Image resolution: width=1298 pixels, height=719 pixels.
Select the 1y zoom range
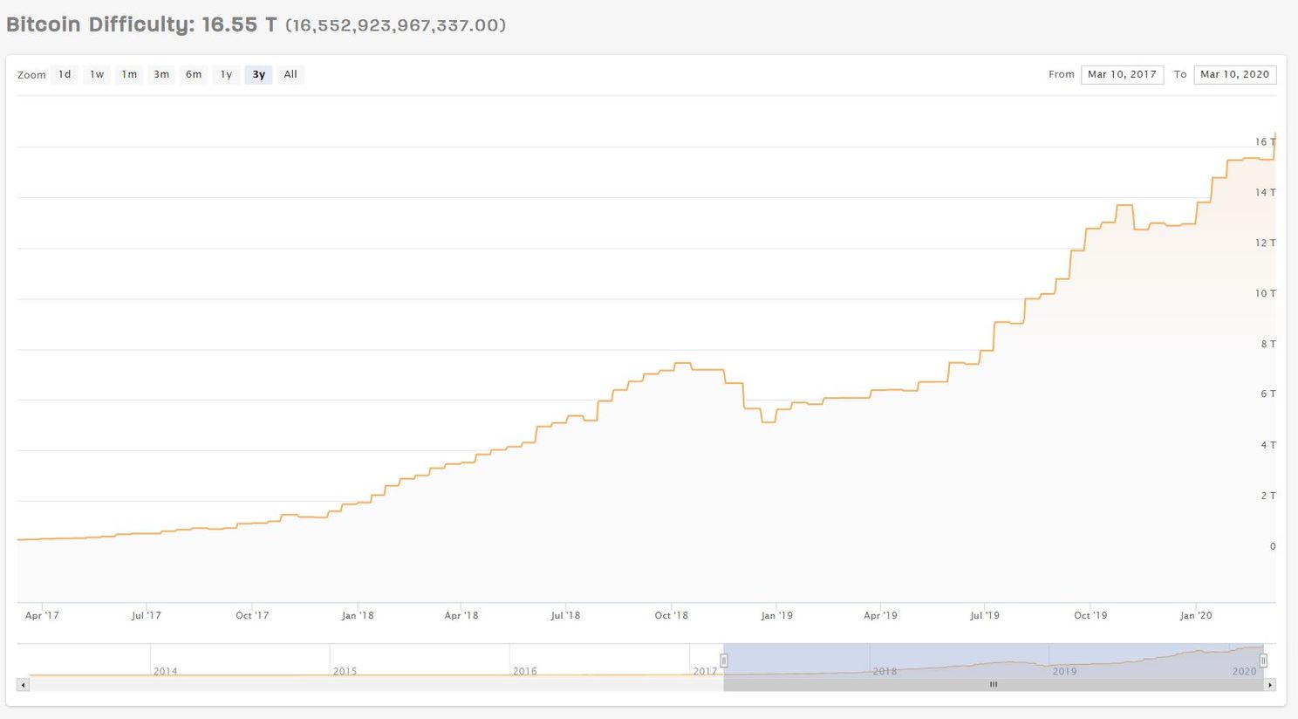(x=226, y=74)
